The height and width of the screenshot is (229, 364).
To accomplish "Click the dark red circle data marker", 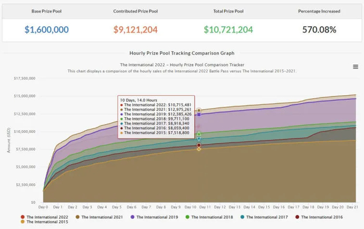I will 199,145.
